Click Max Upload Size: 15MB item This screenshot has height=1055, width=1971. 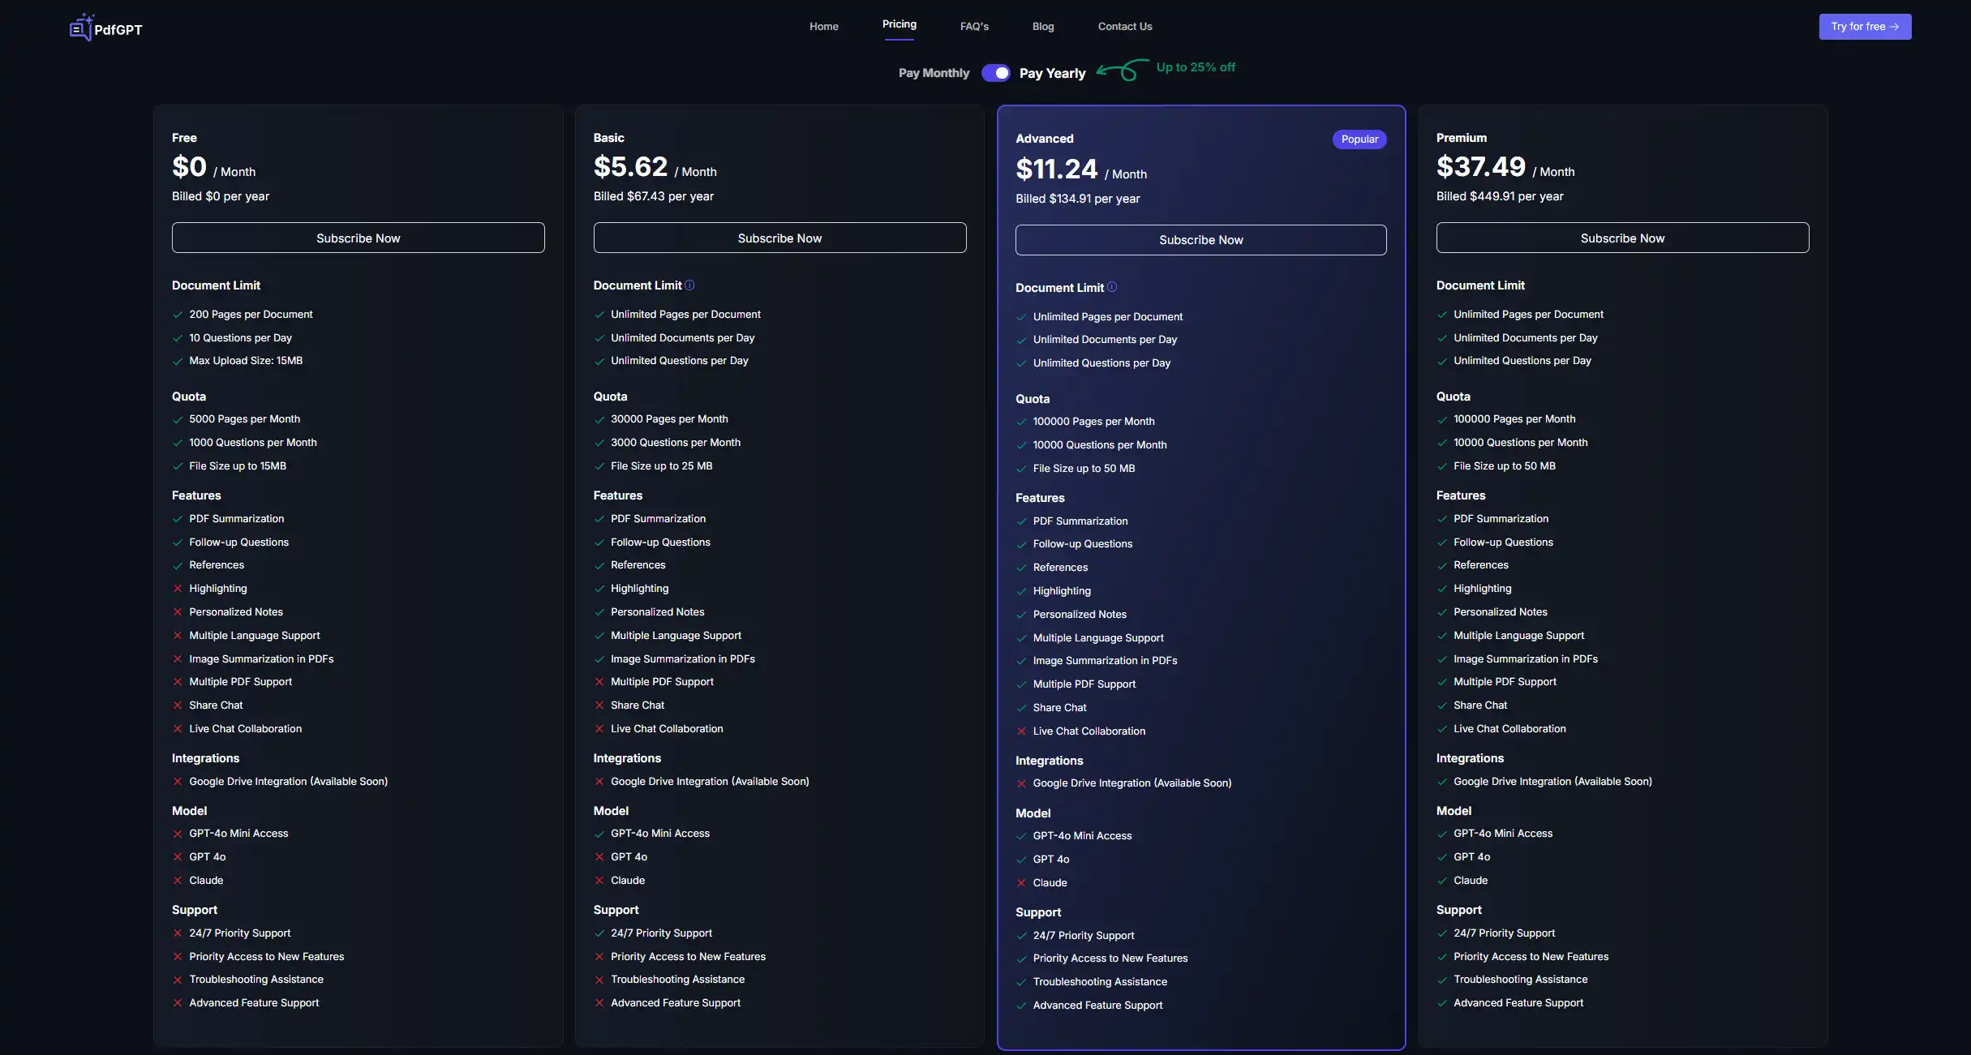coord(246,361)
